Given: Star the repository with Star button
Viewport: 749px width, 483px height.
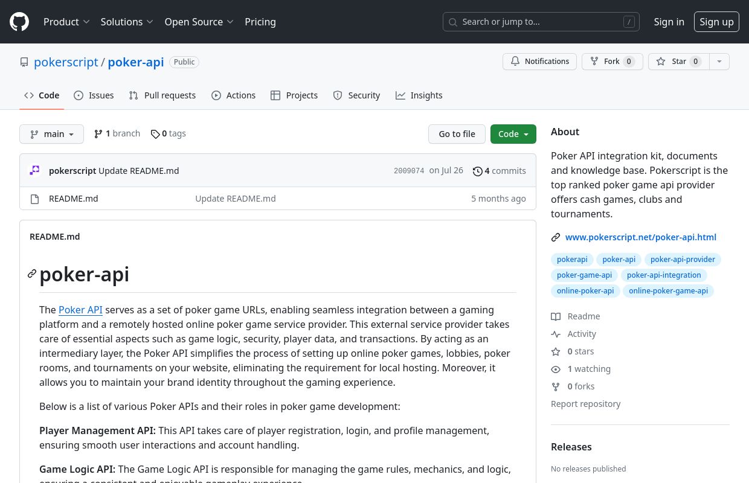Looking at the screenshot, I should click(x=678, y=62).
